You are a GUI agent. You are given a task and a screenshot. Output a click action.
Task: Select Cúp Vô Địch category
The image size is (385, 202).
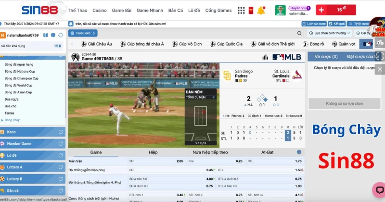click(187, 44)
